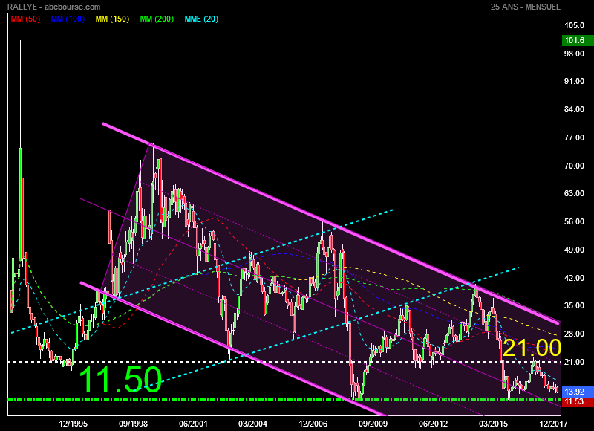Click the 56.00 price axis value
This screenshot has width=594, height=431.
coord(574,221)
